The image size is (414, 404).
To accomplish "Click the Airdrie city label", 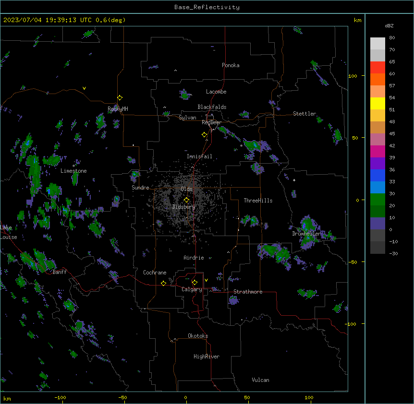I will click(x=194, y=258).
